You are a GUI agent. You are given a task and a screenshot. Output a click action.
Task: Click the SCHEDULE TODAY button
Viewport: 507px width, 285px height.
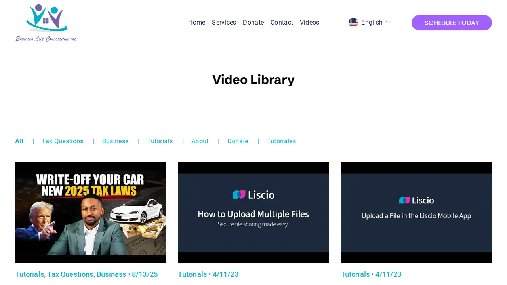[452, 23]
